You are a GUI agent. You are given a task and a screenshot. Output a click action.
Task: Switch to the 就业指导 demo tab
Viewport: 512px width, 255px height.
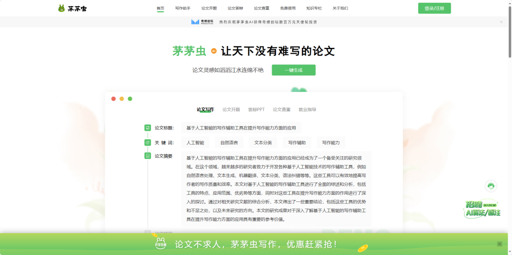[x=307, y=109]
